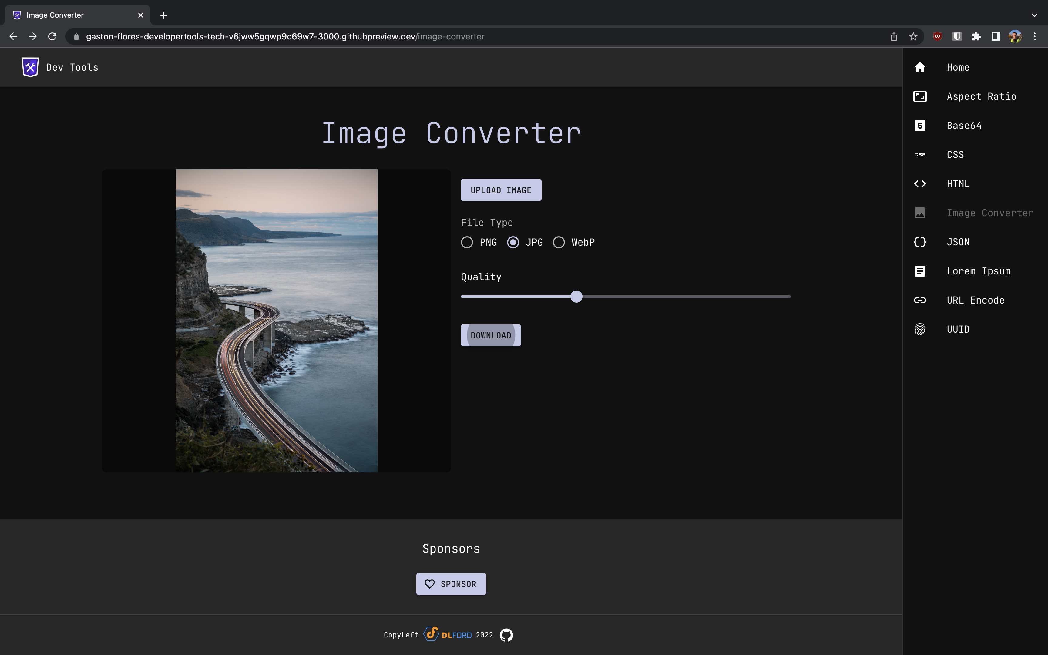The height and width of the screenshot is (655, 1048).
Task: Open the CSS sidebar entry
Action: pyautogui.click(x=955, y=155)
